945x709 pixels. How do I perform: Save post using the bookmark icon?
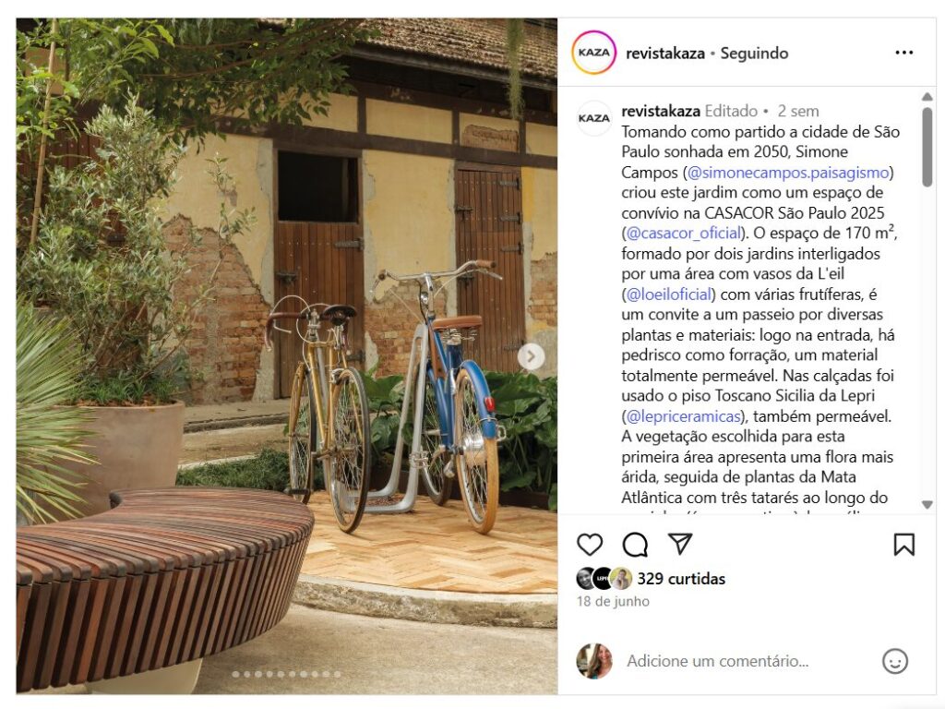903,545
